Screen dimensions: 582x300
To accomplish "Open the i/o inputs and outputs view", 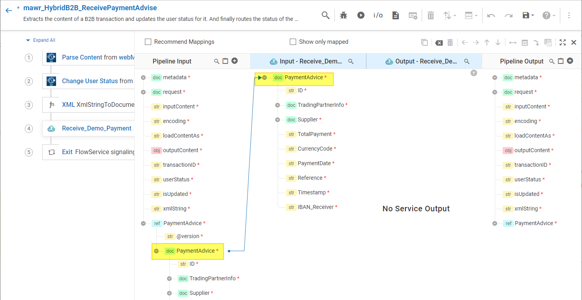I will coord(378,15).
